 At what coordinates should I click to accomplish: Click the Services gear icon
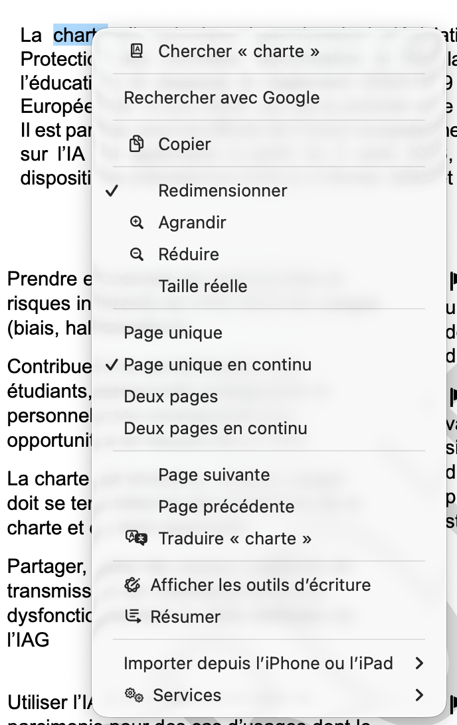click(134, 695)
